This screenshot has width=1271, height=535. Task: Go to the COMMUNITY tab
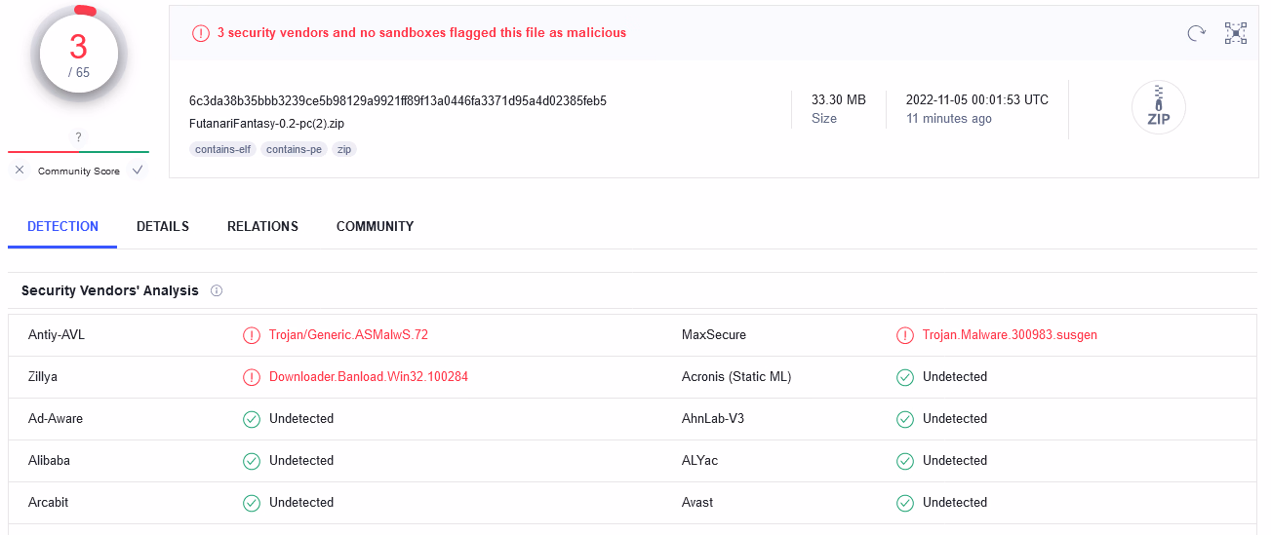coord(375,226)
